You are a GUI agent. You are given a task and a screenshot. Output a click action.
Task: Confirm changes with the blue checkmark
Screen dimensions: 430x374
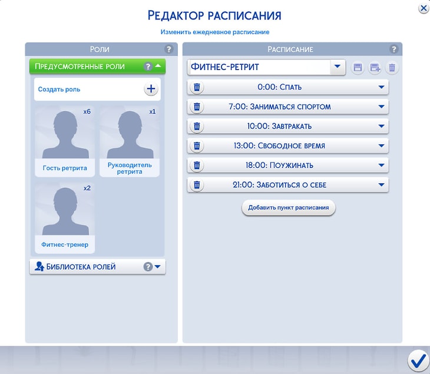tap(418, 359)
